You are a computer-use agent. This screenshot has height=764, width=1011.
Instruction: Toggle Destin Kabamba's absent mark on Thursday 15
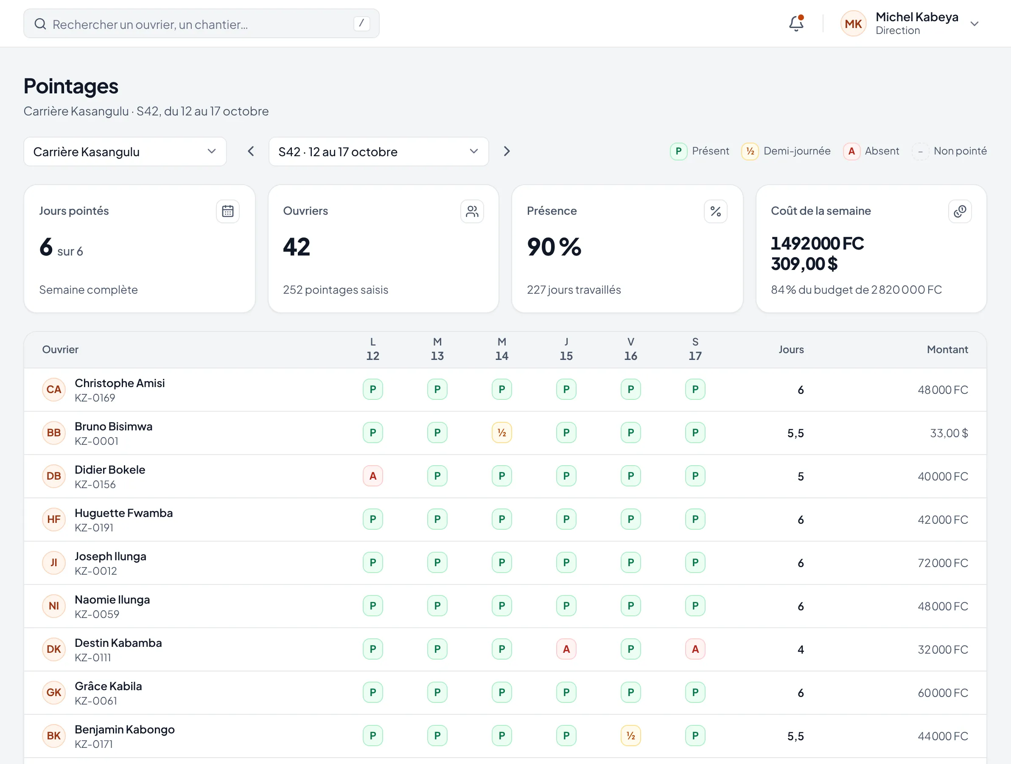(x=566, y=649)
